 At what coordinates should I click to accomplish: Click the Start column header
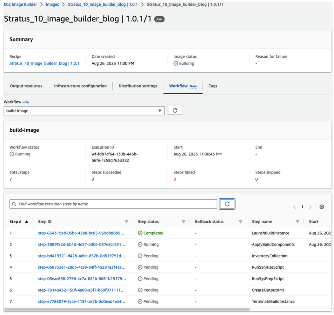tap(314, 221)
